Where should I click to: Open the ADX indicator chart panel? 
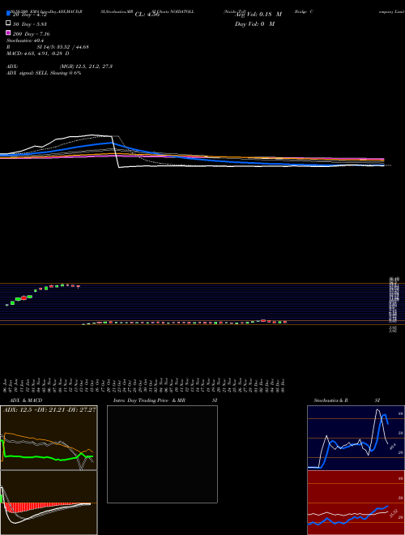point(49,438)
